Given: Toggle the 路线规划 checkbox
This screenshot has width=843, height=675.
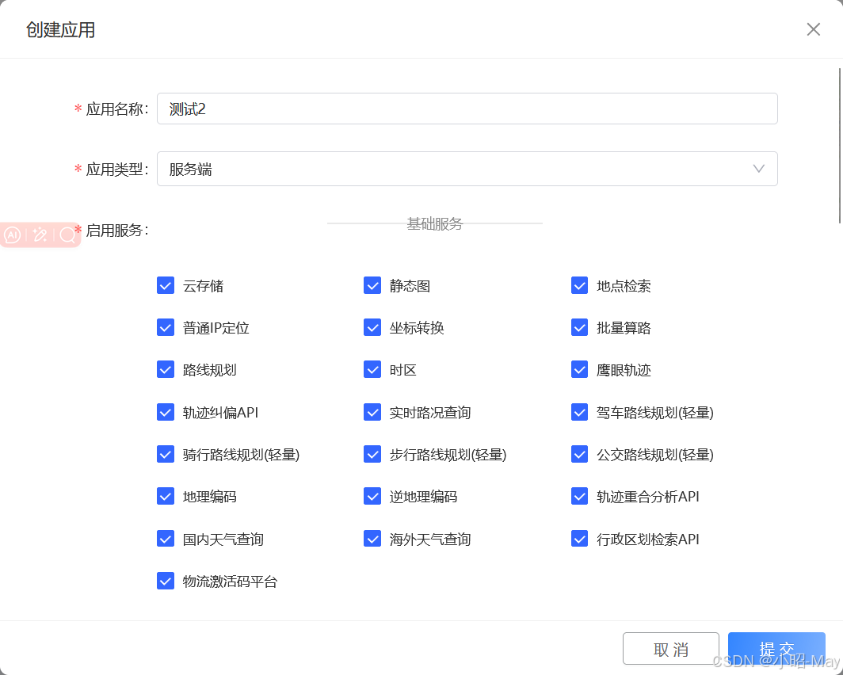Looking at the screenshot, I should [166, 370].
